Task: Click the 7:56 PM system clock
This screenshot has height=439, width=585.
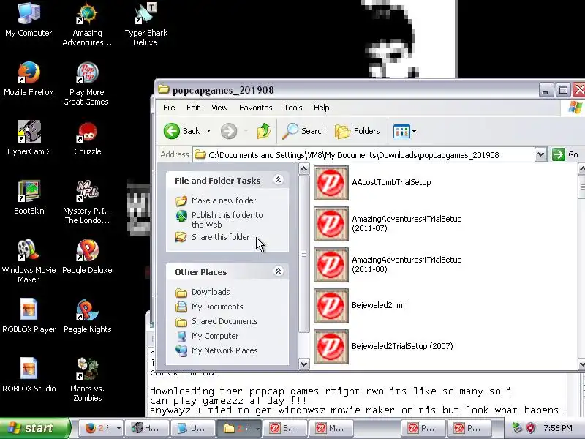Action: [558, 428]
